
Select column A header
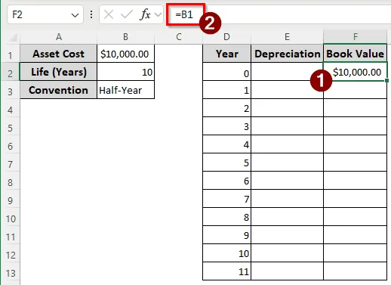tap(59, 37)
